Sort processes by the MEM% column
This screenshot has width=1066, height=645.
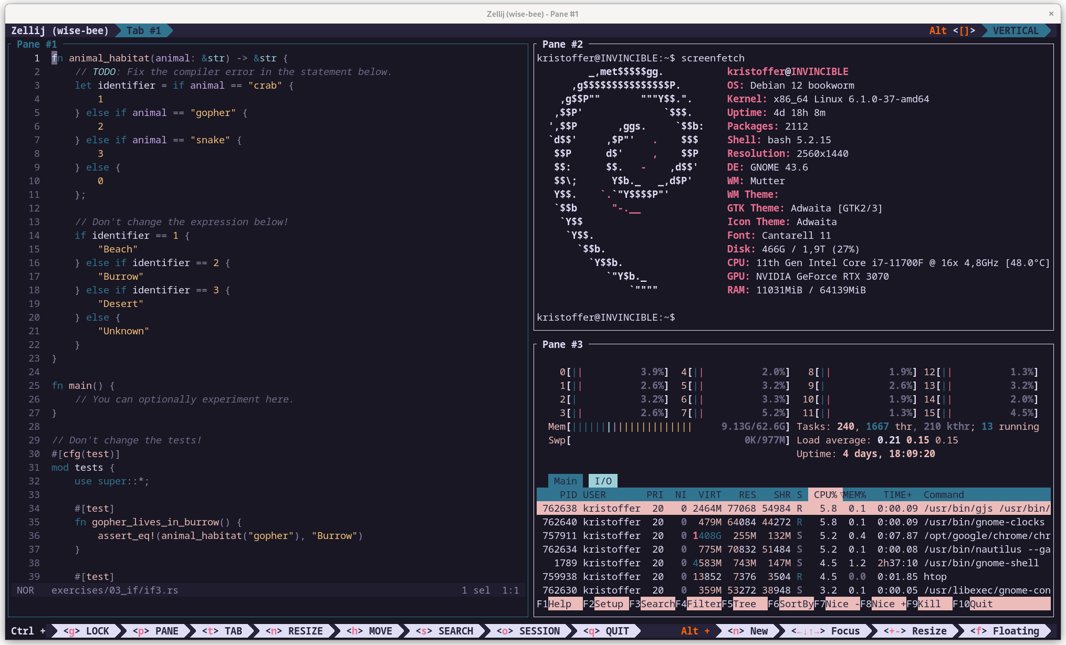(x=856, y=494)
